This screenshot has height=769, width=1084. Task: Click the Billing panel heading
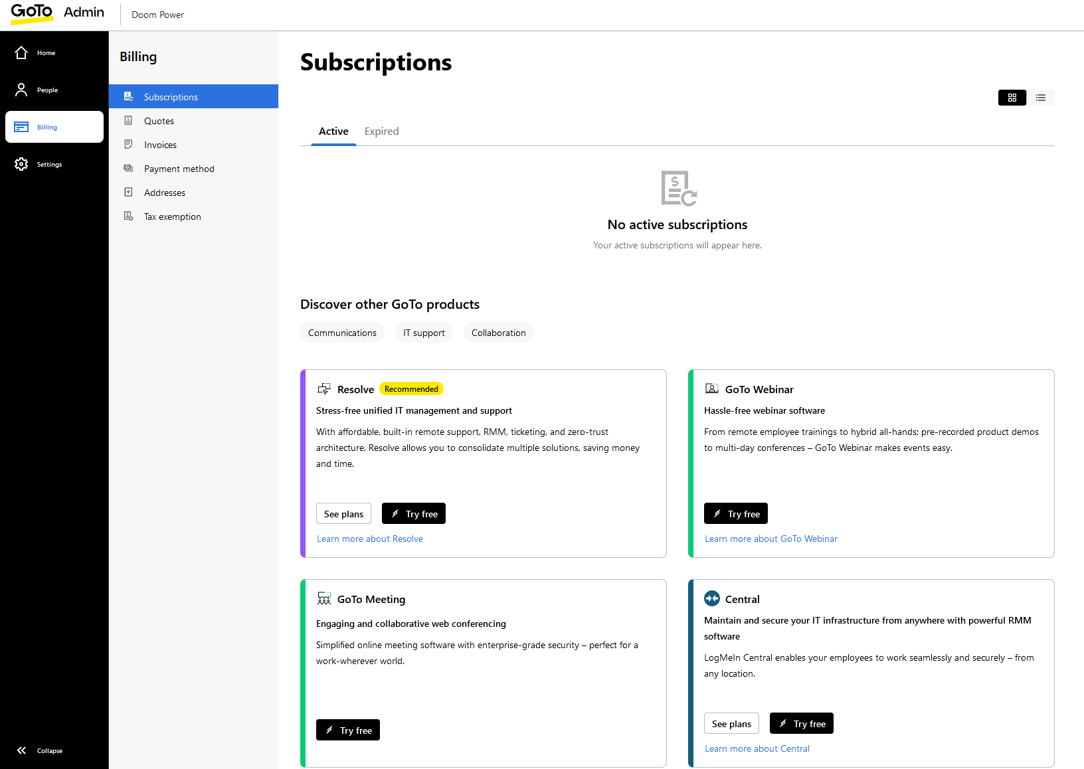(138, 56)
